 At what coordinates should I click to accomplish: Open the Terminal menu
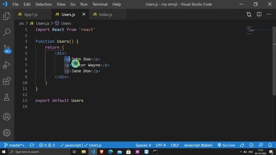pos(100,4)
